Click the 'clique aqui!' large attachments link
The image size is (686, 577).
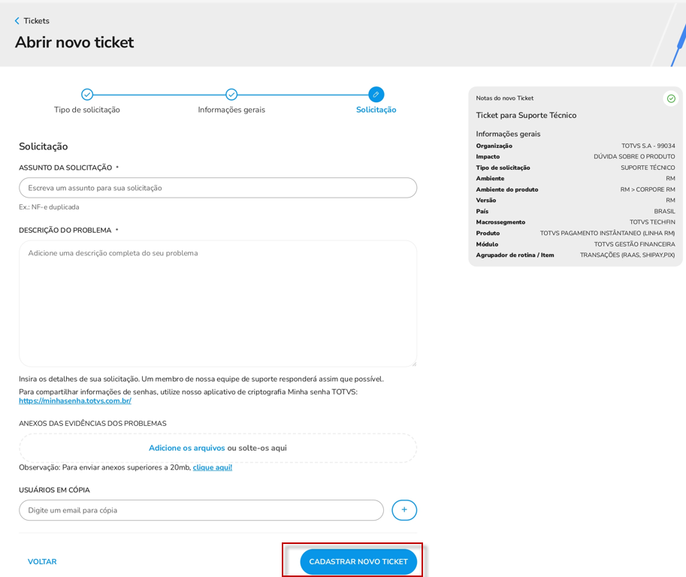[212, 467]
